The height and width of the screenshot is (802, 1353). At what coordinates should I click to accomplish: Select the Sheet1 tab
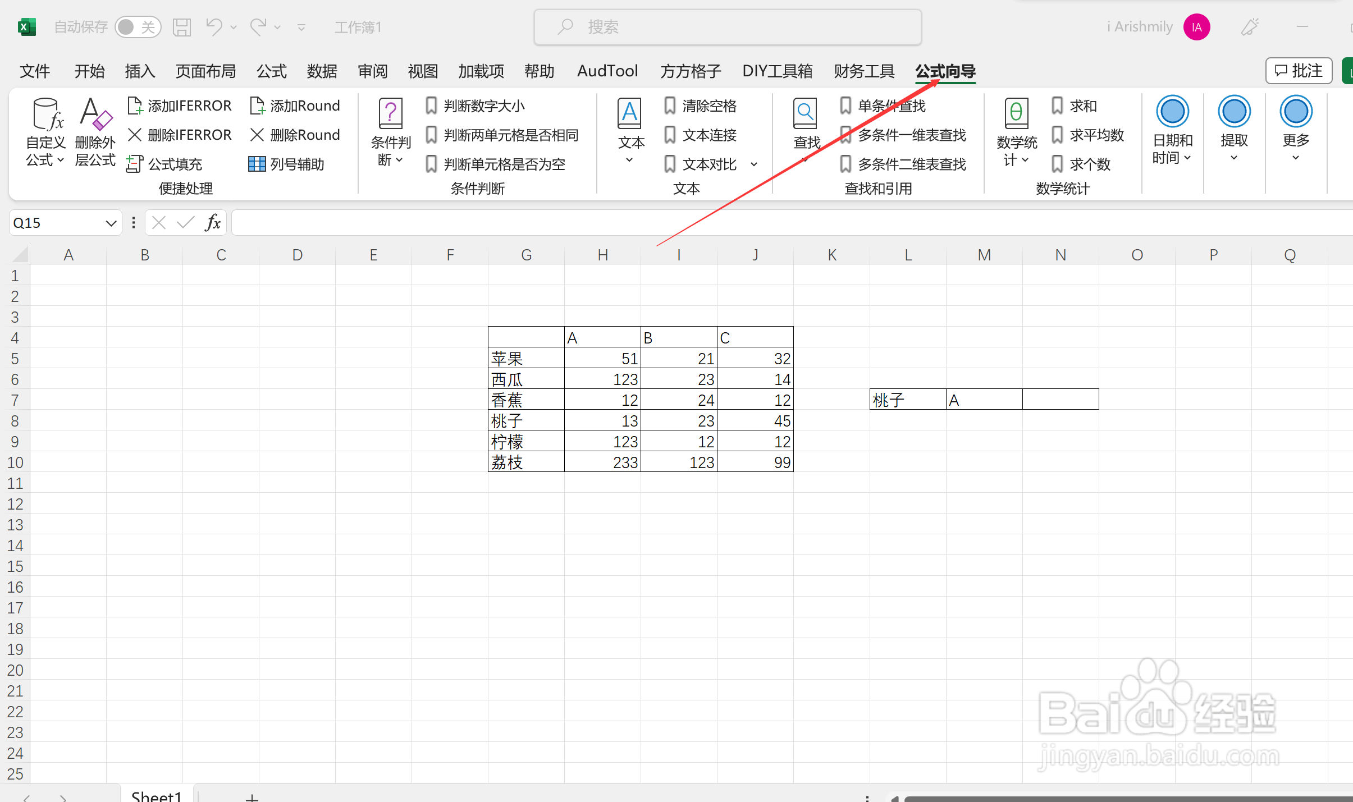[x=157, y=795]
